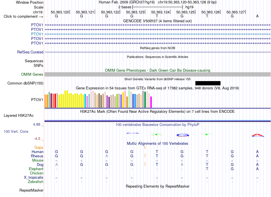
Task: Open the 100 Vert. Cons track label
Action: pos(16,131)
